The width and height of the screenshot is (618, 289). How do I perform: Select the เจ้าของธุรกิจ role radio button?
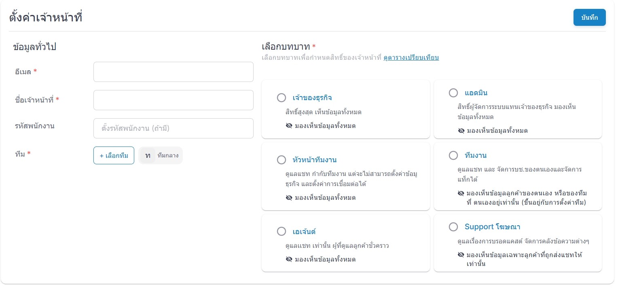(281, 98)
